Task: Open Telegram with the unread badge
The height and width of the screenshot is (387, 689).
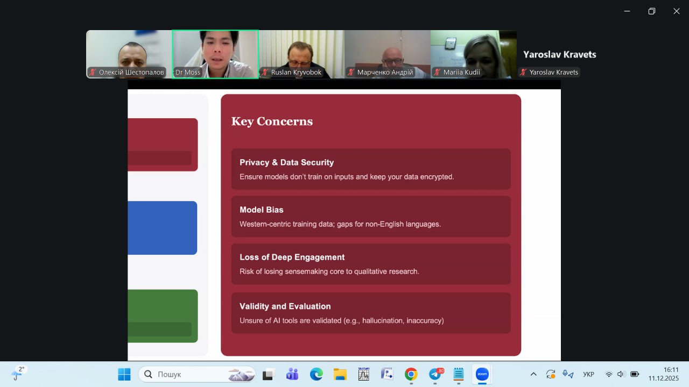Action: pyautogui.click(x=435, y=374)
